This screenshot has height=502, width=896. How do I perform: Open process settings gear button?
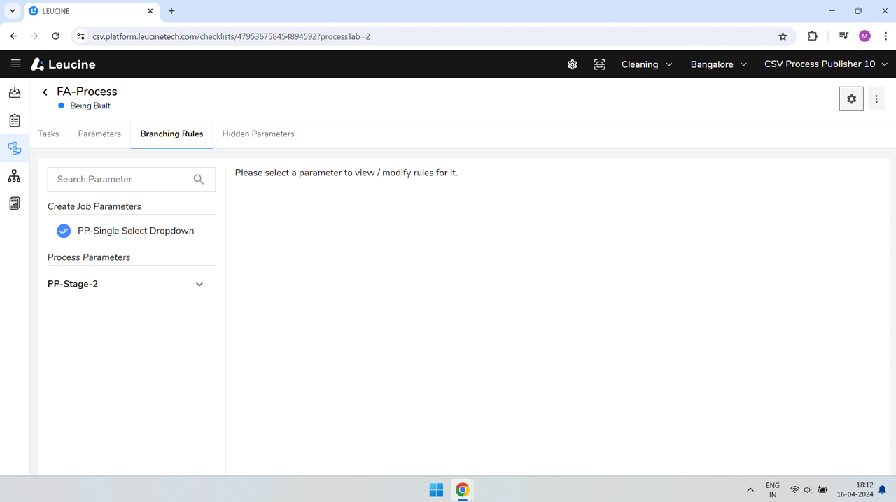[x=851, y=99]
